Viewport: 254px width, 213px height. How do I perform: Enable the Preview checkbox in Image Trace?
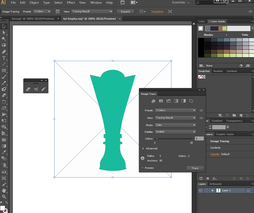[x=142, y=168]
